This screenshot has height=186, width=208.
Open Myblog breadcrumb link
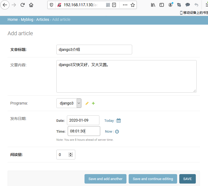(27, 19)
